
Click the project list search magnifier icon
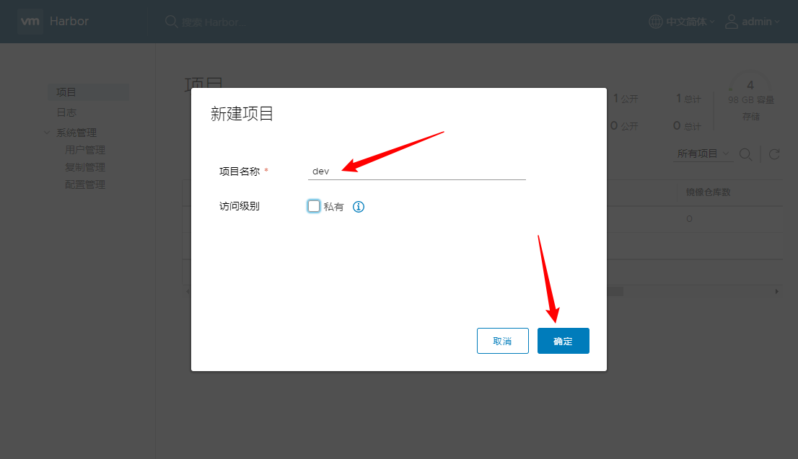click(745, 154)
